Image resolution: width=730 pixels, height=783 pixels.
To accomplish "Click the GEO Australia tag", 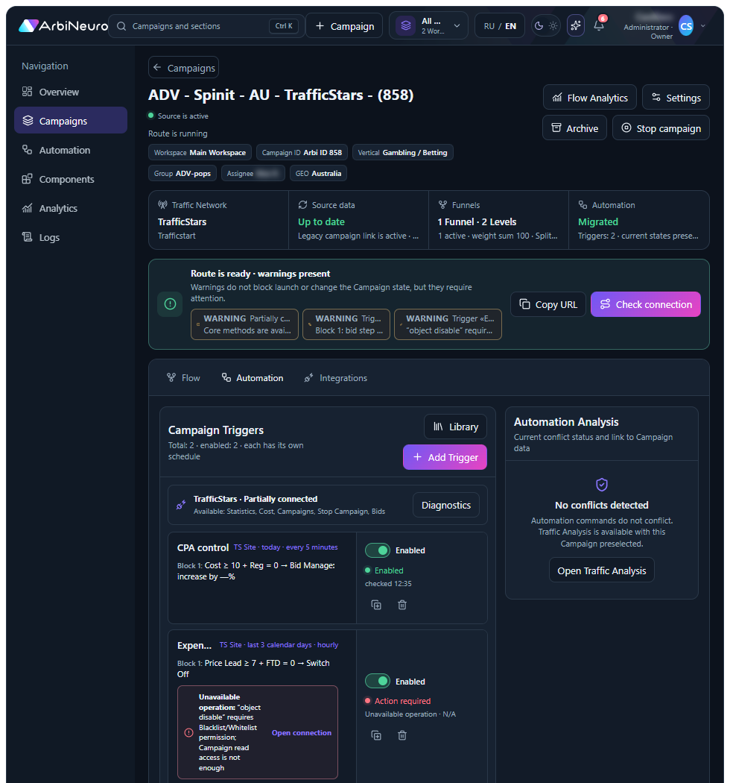I will pos(318,173).
